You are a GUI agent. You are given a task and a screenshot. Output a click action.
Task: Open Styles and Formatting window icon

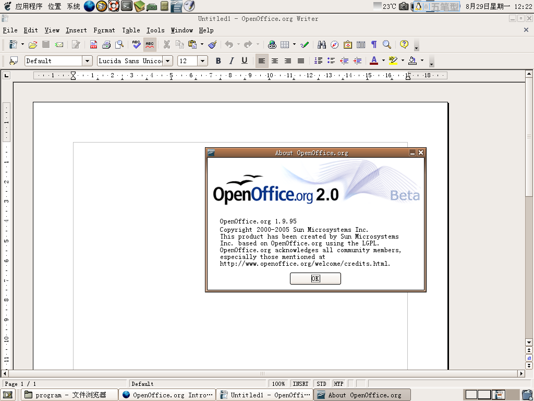[13, 61]
